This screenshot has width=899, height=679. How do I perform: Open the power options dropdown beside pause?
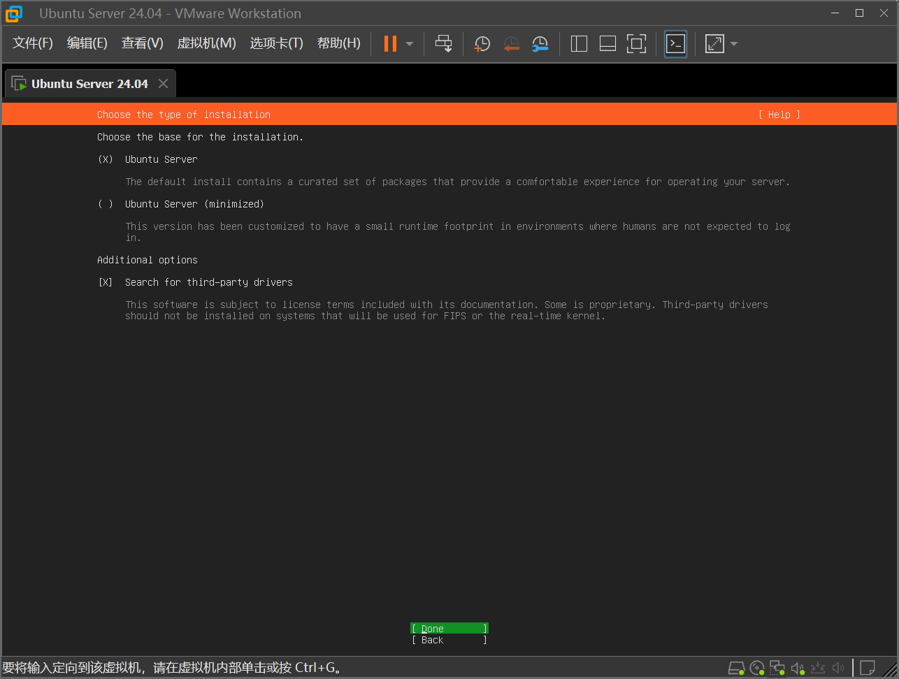410,44
